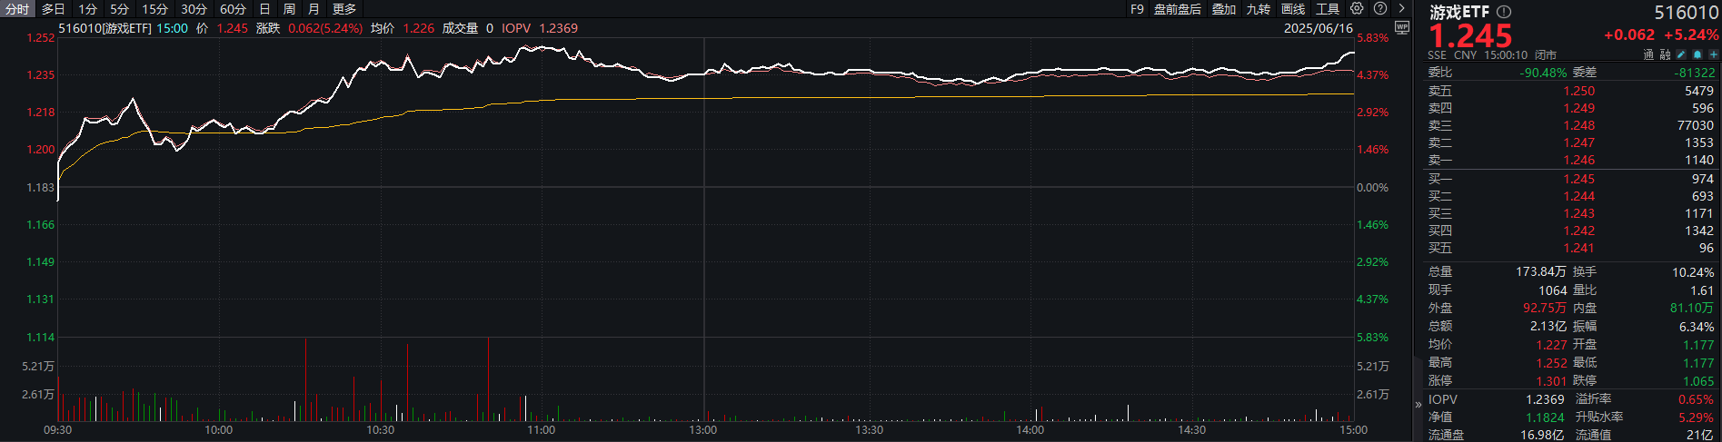The image size is (1722, 442).
Task: Toggle 盘前盘后 pre/post-market display
Action: pos(1177,9)
